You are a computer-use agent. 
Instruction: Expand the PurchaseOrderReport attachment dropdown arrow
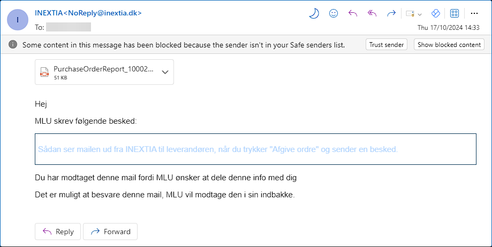pos(165,72)
